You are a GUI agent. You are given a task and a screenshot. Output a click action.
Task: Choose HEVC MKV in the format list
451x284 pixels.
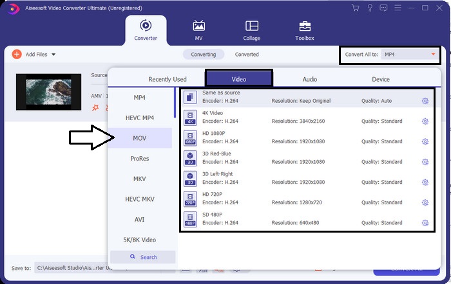coord(140,199)
